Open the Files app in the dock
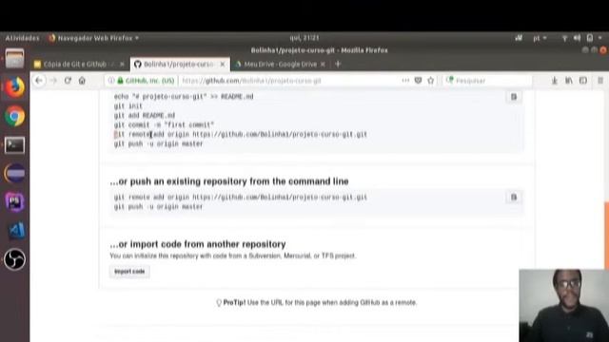The width and height of the screenshot is (609, 342). 15,58
